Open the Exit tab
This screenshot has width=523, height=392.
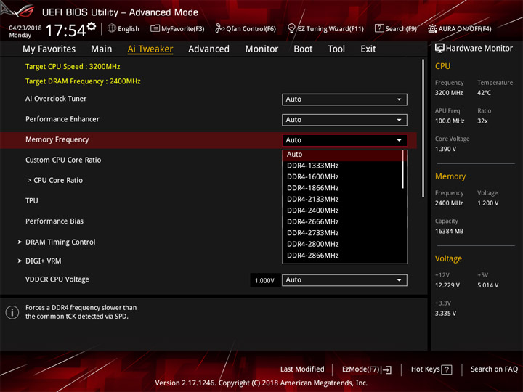(x=368, y=49)
